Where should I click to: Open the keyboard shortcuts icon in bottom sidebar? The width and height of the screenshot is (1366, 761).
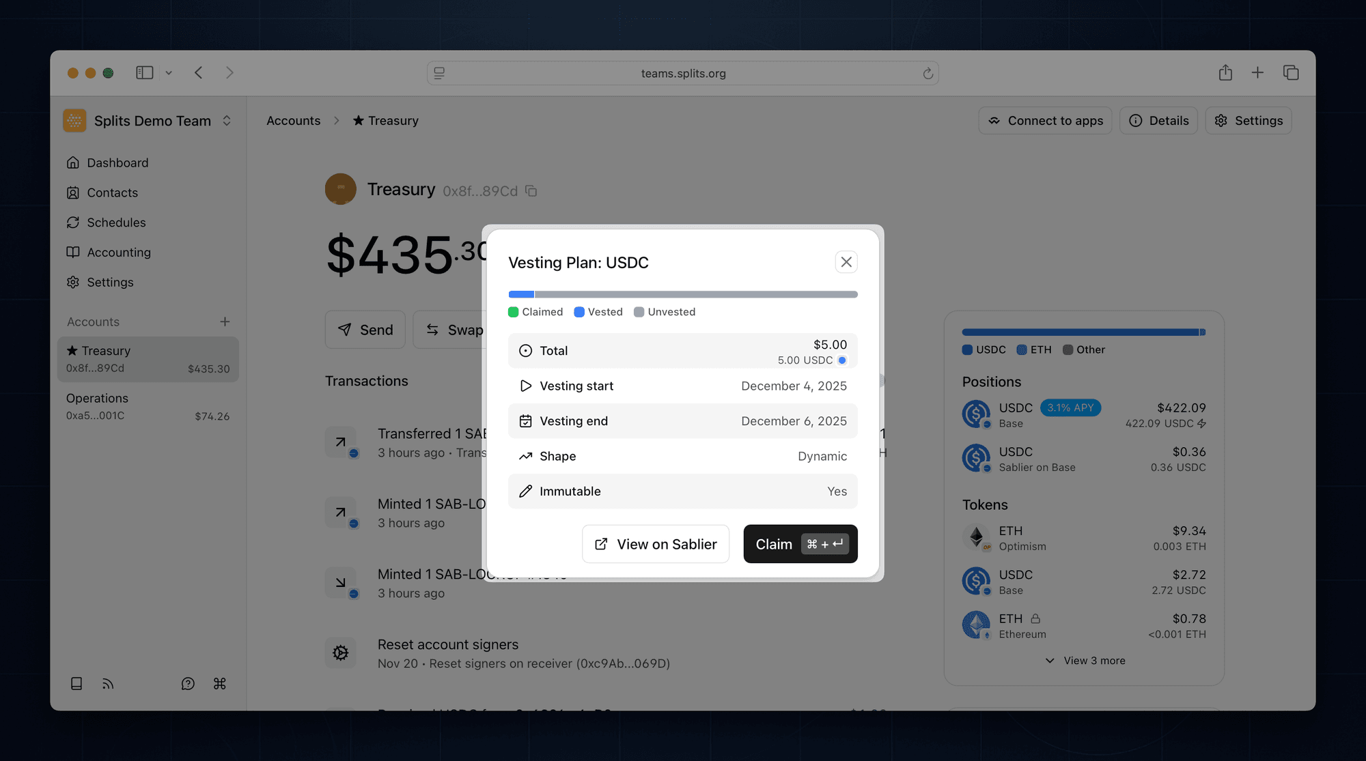tap(219, 683)
